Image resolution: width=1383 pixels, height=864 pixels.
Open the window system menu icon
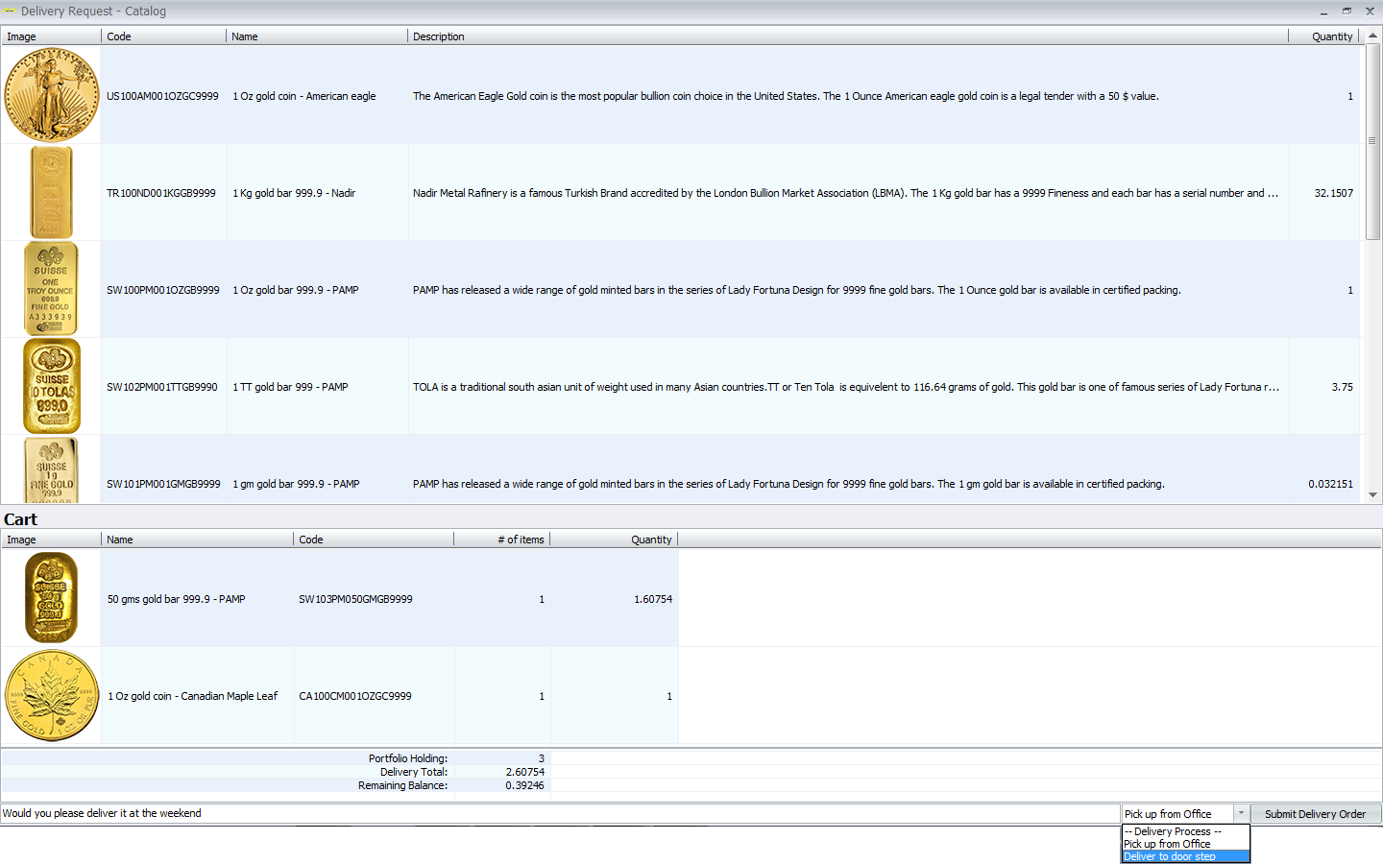pyautogui.click(x=10, y=12)
